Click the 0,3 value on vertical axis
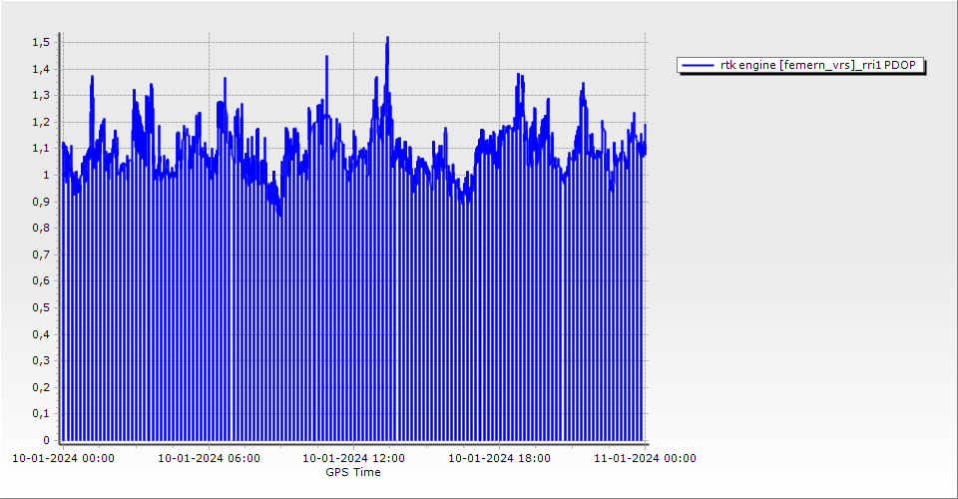Screen dimensions: 958x499 [40, 360]
